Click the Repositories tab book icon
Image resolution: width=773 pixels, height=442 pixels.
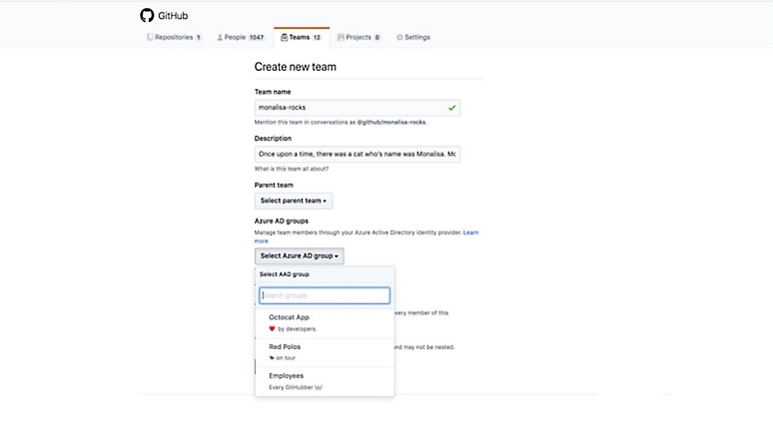(x=151, y=37)
